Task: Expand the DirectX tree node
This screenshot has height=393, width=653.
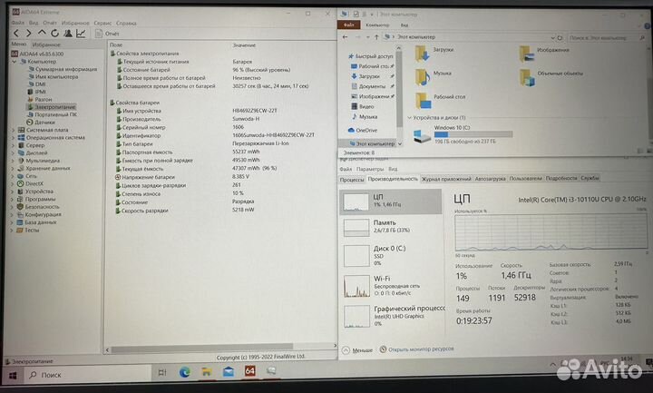Action: click(12, 183)
